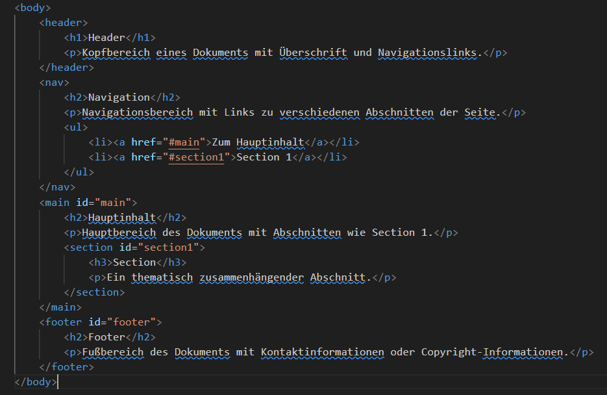Click the word "Kopfbereich"

115,53
